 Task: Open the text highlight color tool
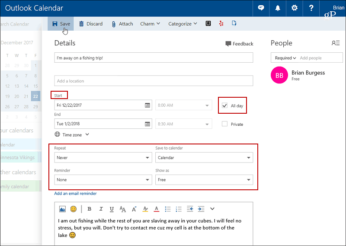[145, 209]
